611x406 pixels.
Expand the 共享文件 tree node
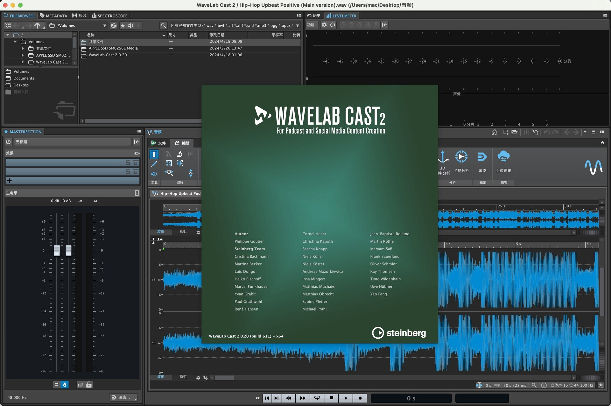[23, 48]
